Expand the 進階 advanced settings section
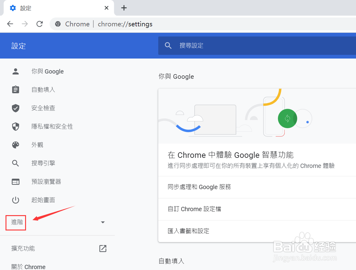 click(x=16, y=222)
